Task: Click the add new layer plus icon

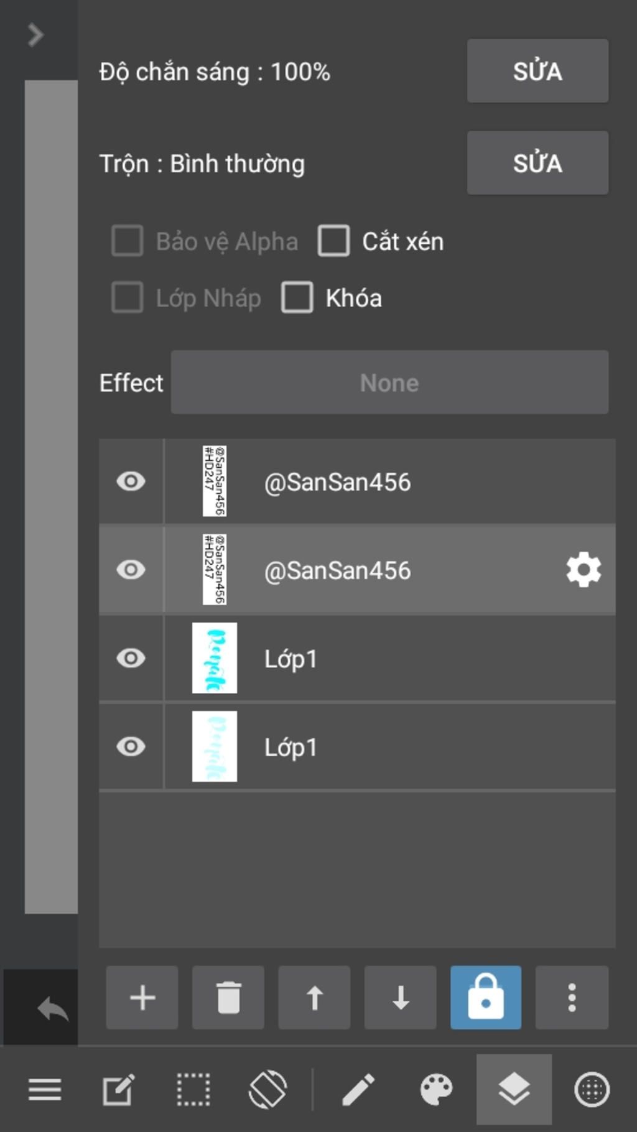Action: (142, 998)
